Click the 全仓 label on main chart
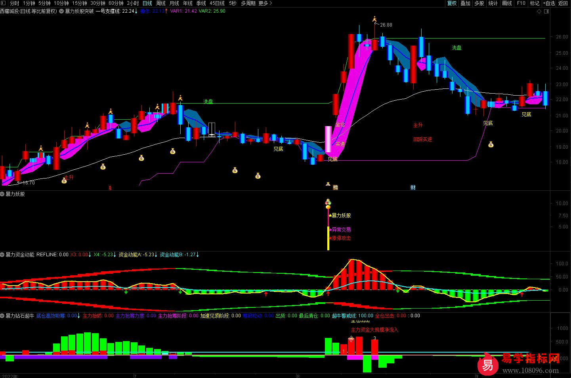The height and width of the screenshot is (378, 571). [340, 125]
